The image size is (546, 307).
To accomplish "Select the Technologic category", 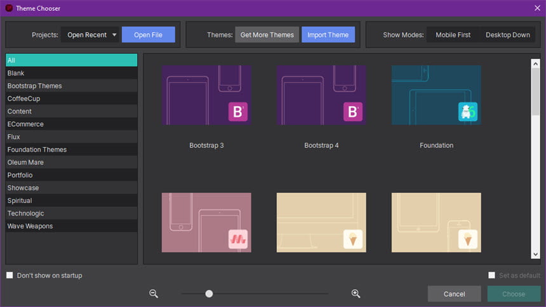I will (71, 213).
